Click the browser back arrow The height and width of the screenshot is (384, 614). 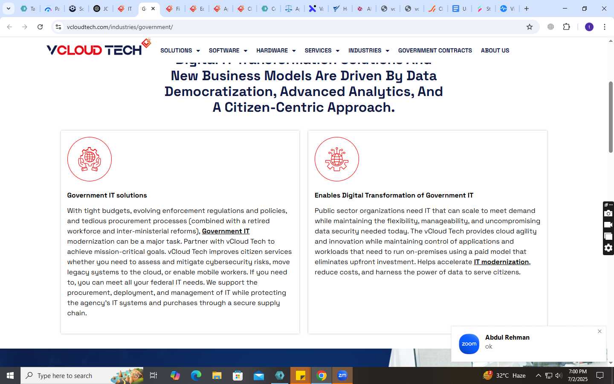(x=9, y=27)
